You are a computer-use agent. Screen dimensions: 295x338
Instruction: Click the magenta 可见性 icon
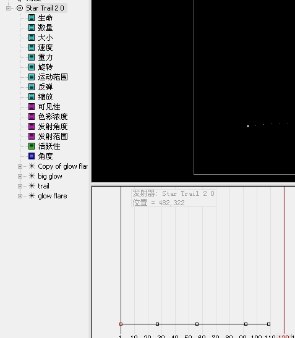point(32,107)
